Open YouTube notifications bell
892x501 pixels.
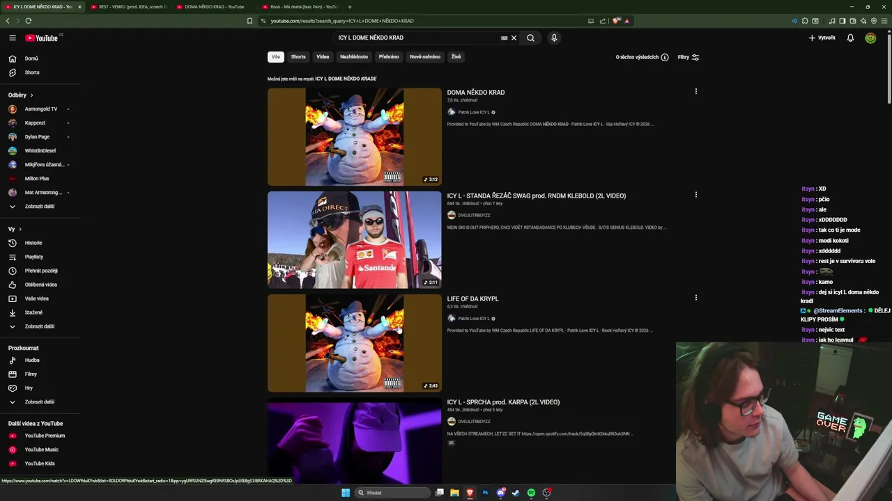[850, 38]
